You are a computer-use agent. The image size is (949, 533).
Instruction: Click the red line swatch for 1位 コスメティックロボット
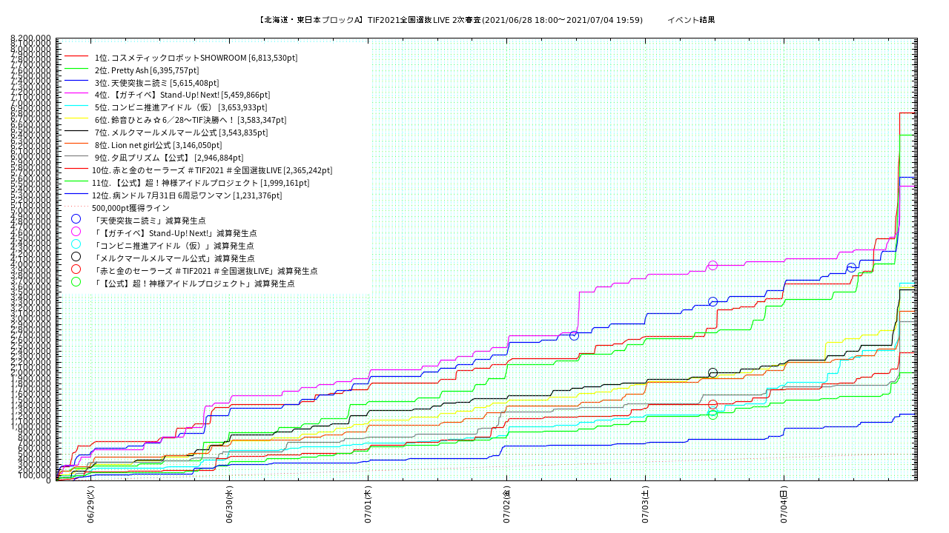pos(76,57)
